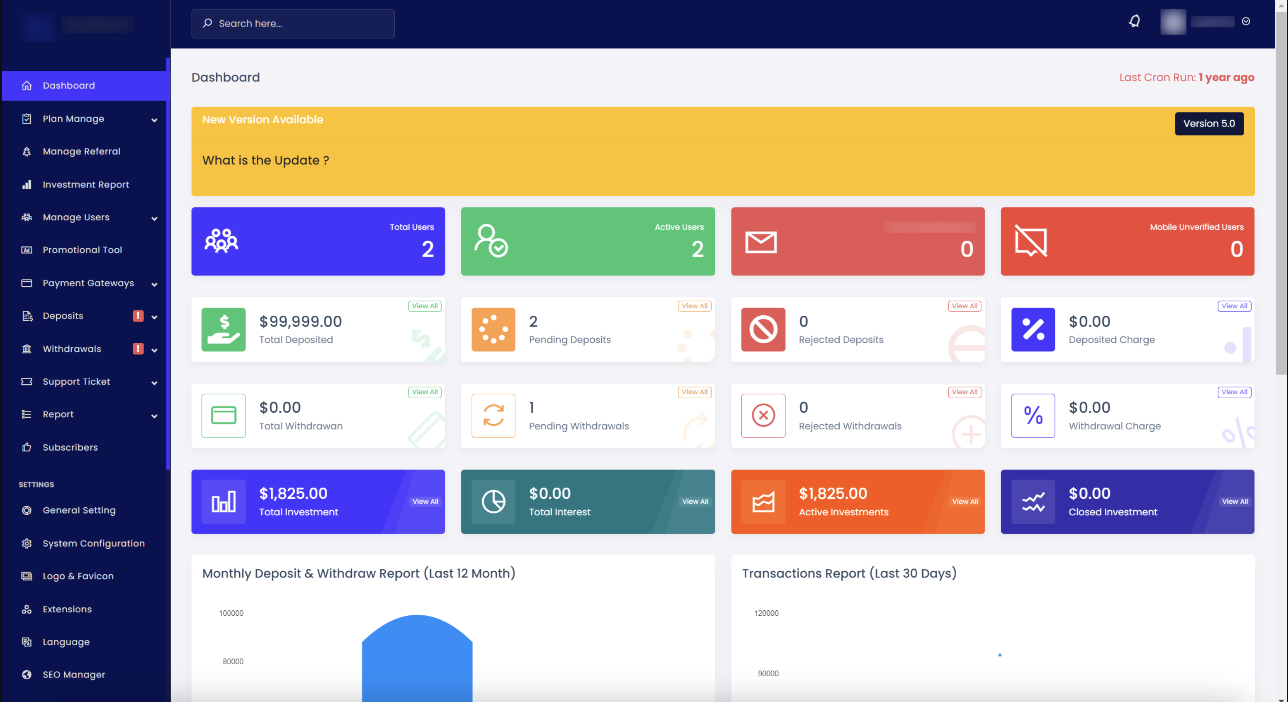Viewport: 1288px width, 702px height.
Task: Click the Total Users group icon
Action: click(221, 241)
